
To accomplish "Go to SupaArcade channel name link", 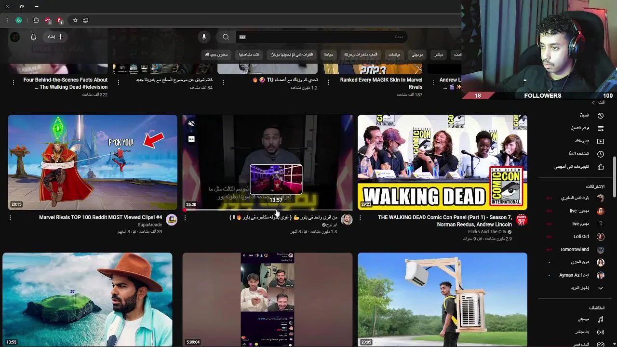I will pyautogui.click(x=150, y=225).
